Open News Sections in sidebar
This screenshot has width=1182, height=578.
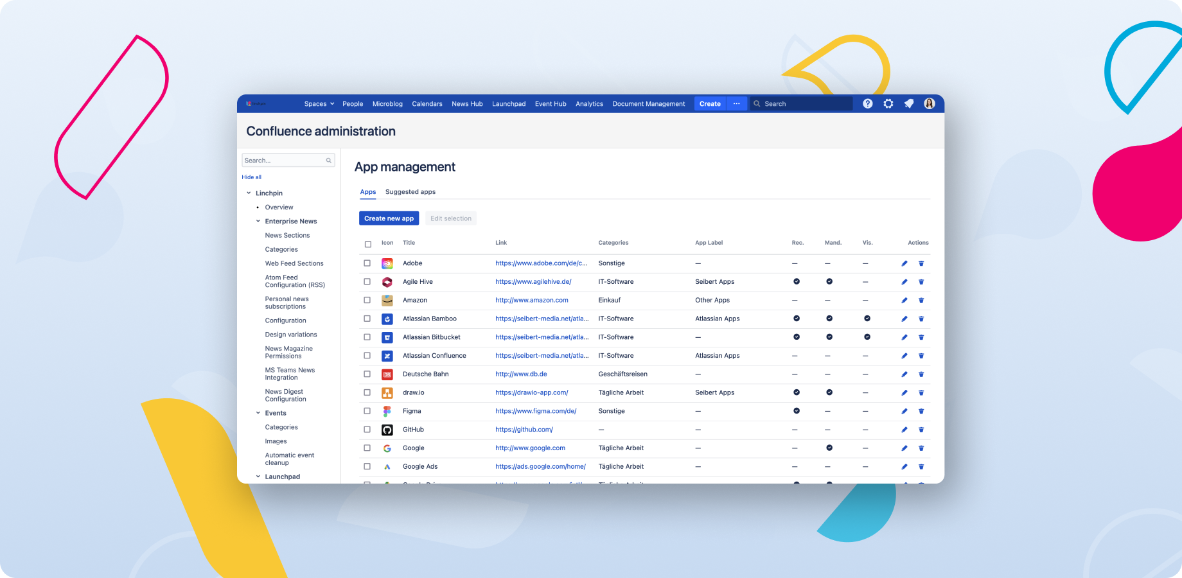point(287,236)
